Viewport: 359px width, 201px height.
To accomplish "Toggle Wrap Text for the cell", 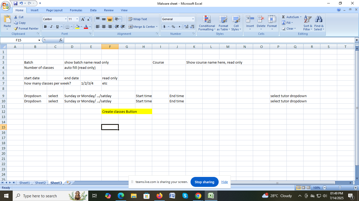I will click(x=137, y=19).
